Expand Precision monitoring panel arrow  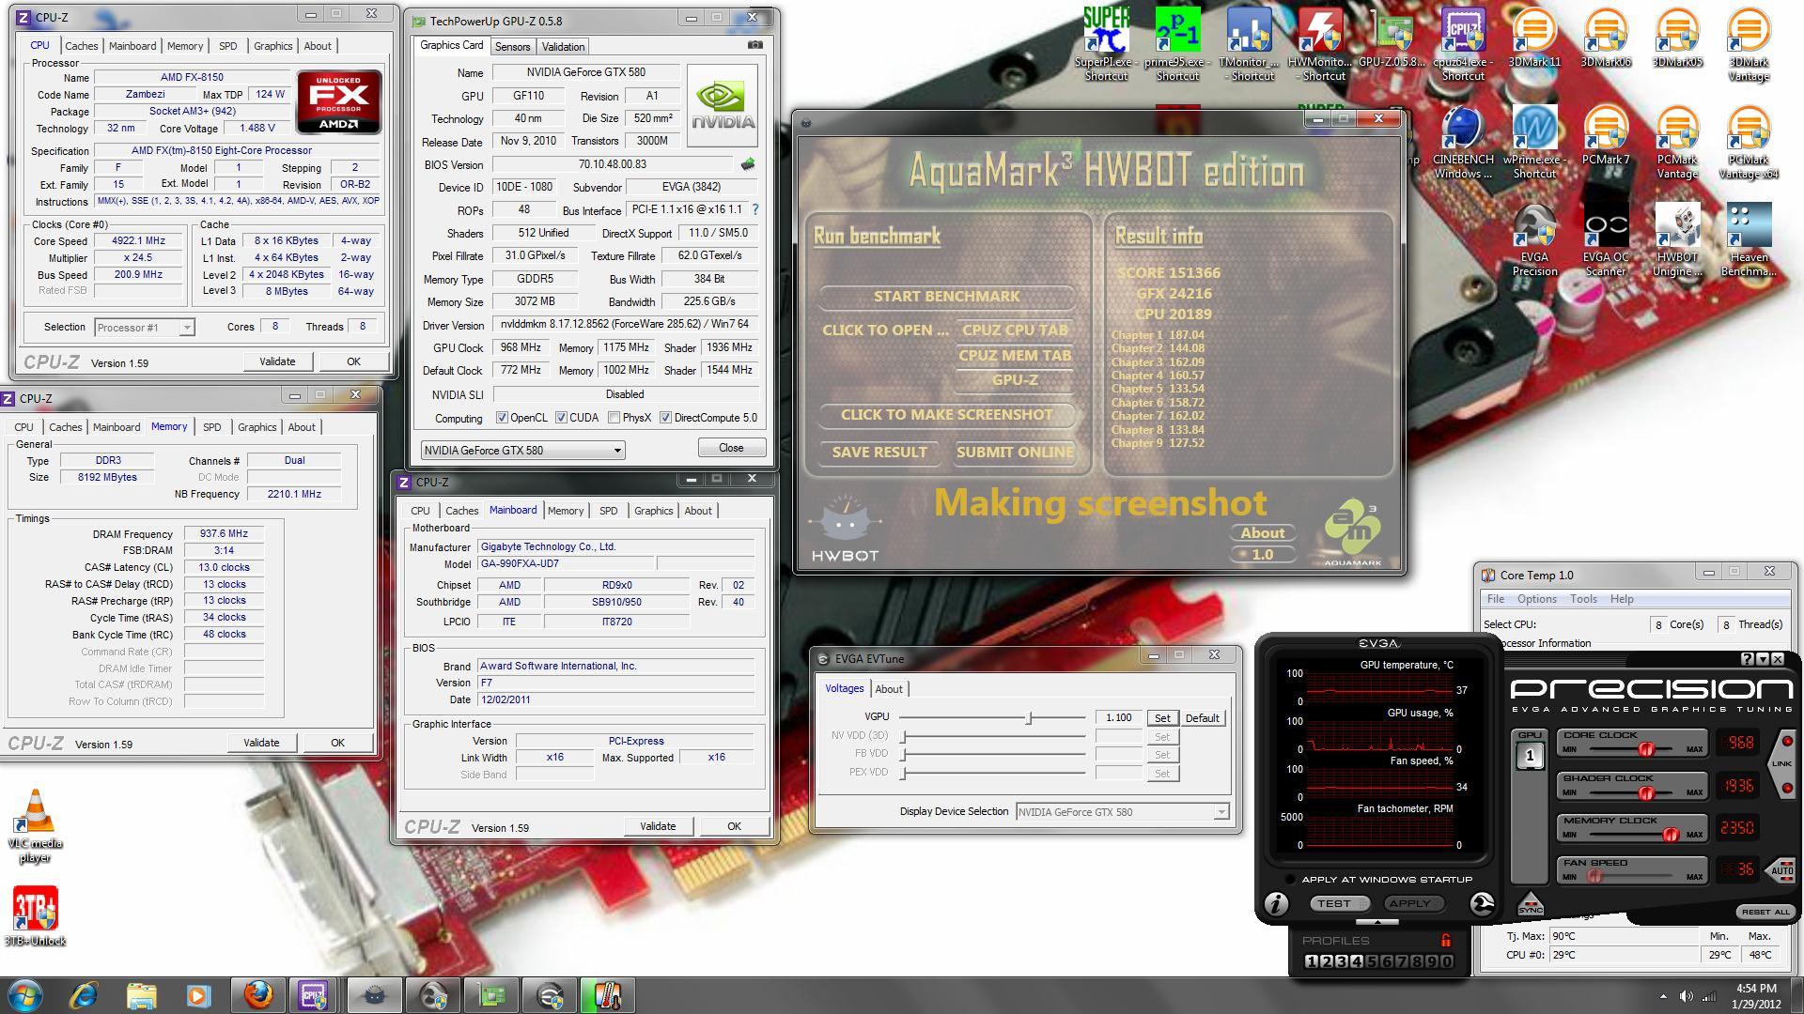(1377, 922)
